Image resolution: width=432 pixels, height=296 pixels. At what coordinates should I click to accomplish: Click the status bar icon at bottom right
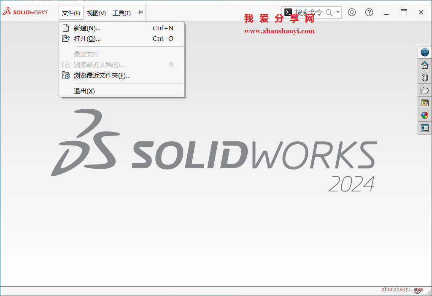coord(417,291)
